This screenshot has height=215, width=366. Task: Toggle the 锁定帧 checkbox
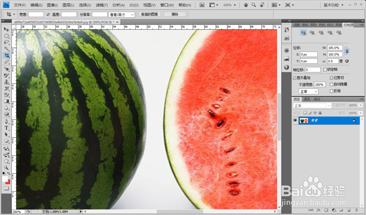coord(325,69)
